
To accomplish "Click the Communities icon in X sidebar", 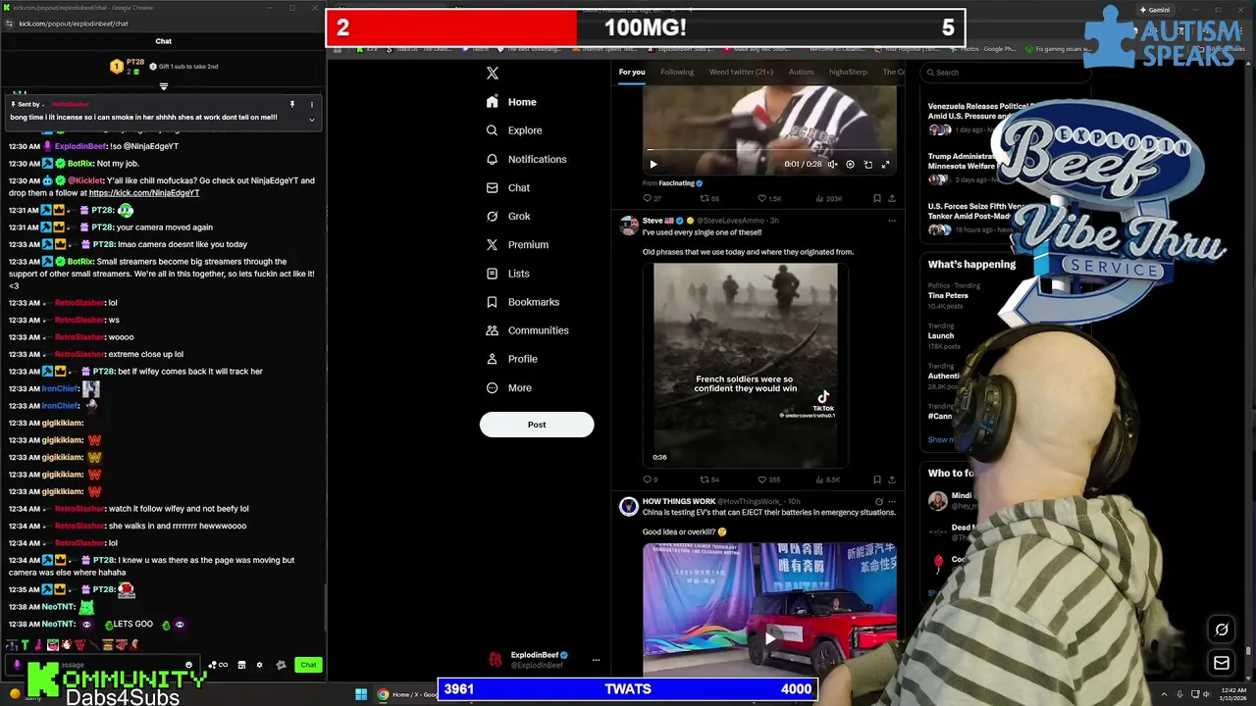I will [x=492, y=330].
